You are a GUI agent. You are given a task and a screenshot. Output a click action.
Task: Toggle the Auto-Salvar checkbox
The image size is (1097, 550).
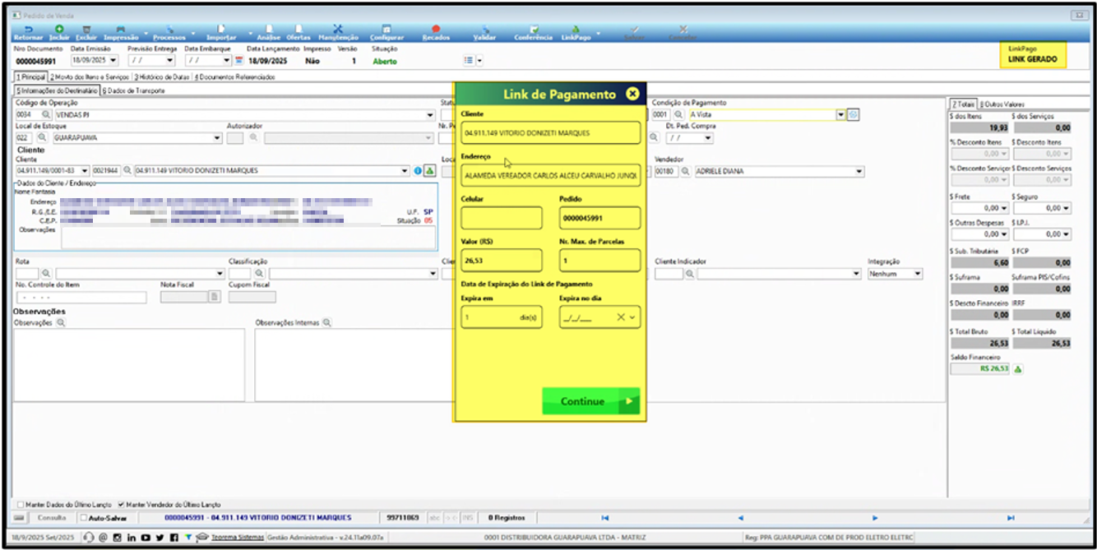click(83, 518)
